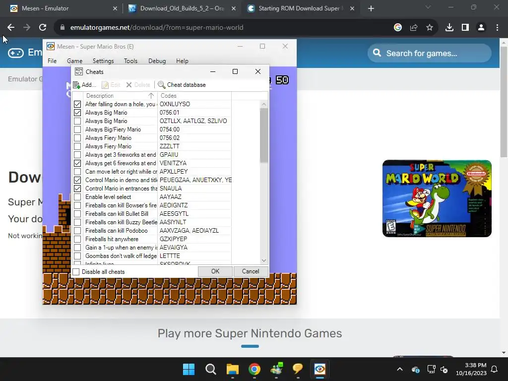Viewport: 508px width, 381px height.
Task: Uncheck After falling down a hole cheat
Action: [x=77, y=104]
